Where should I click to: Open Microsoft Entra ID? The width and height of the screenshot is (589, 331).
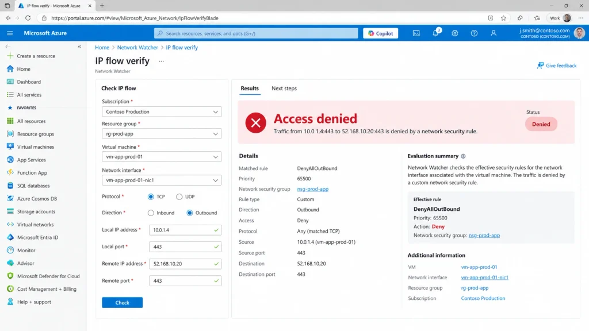click(37, 237)
